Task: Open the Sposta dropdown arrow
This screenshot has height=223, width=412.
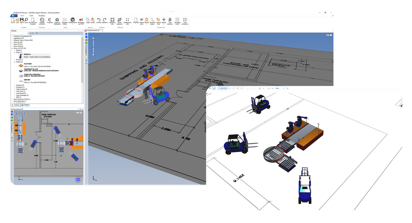Action: (x=163, y=24)
